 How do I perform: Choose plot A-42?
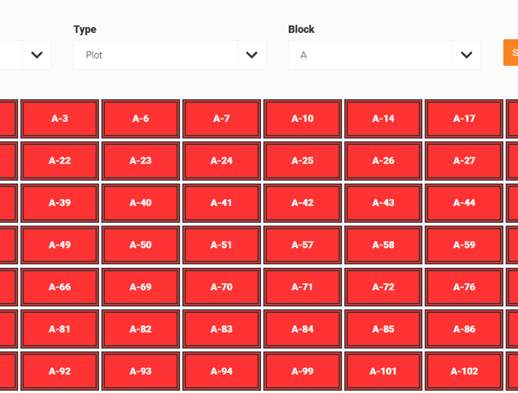[302, 203]
